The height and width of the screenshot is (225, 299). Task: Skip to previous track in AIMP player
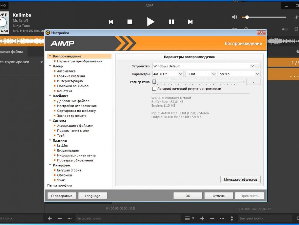tap(111, 22)
